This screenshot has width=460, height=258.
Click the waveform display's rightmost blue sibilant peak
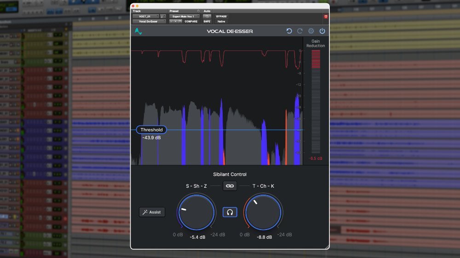point(298,129)
